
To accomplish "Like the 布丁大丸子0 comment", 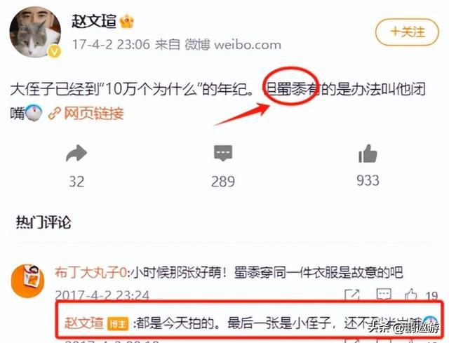I will click(410, 295).
